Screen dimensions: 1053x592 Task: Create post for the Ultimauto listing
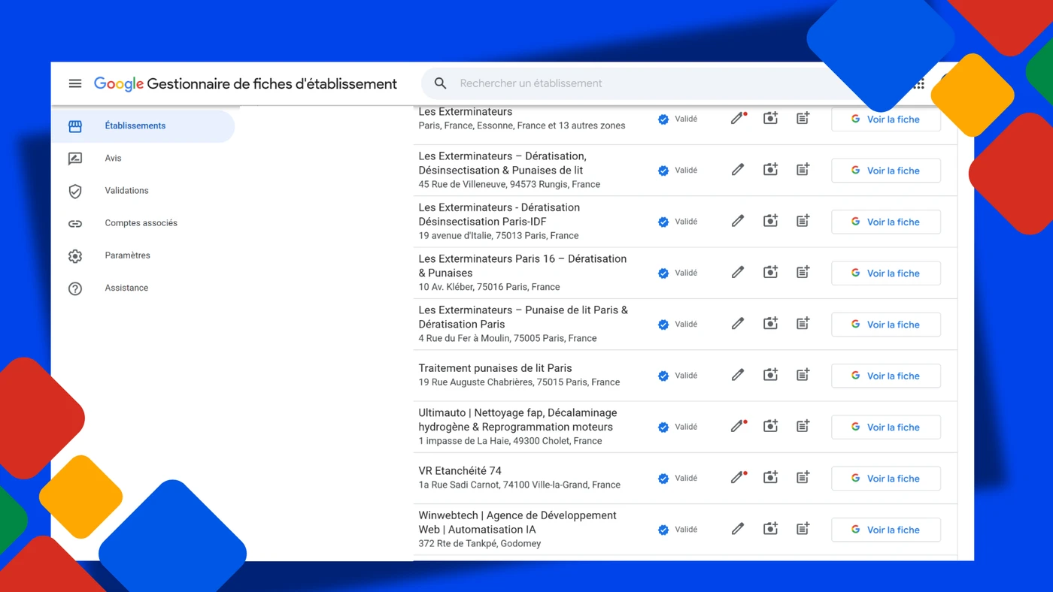tap(803, 426)
